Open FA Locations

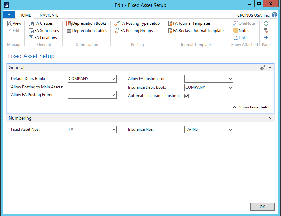click(43, 37)
